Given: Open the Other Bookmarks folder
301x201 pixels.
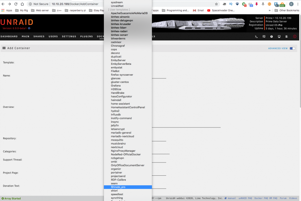Looking at the screenshot, I should [x=287, y=10].
